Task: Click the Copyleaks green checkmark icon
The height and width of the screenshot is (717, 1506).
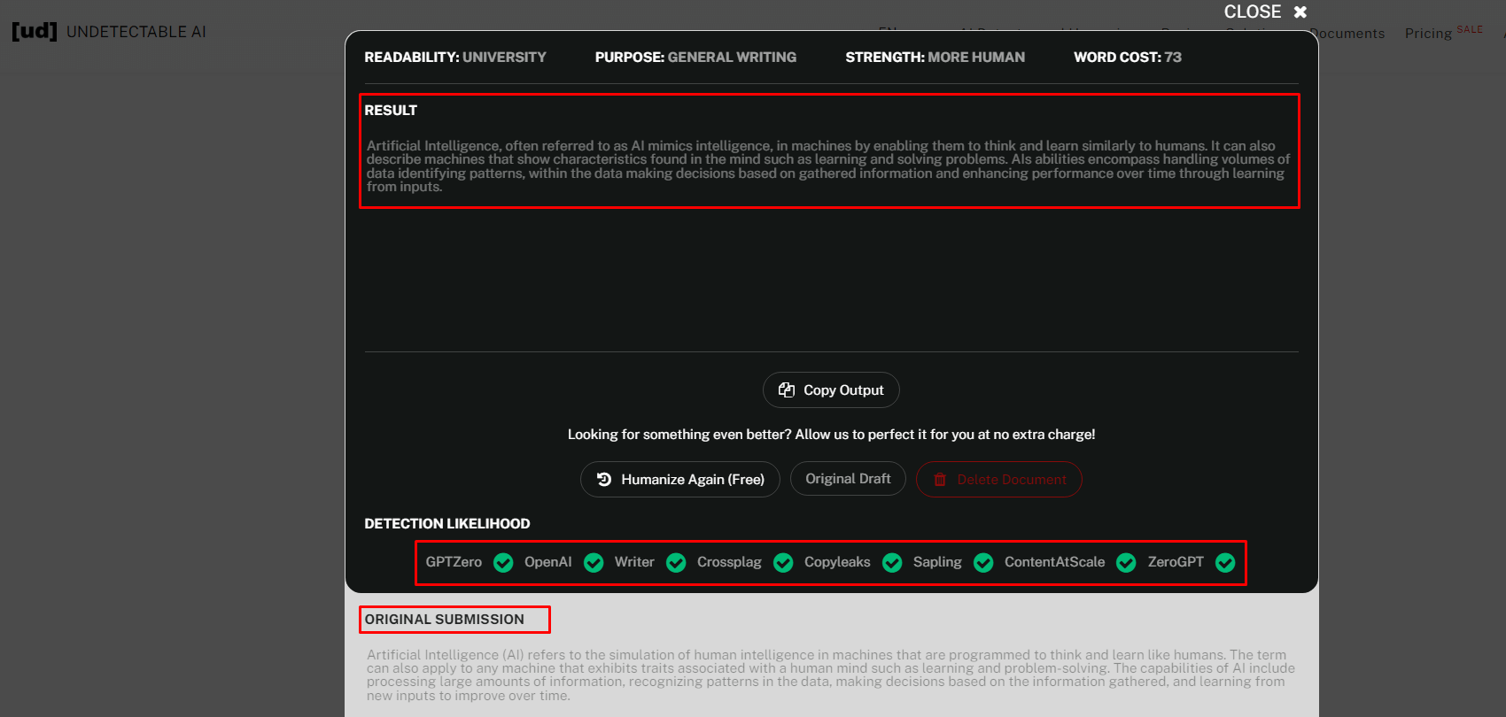Action: point(892,563)
